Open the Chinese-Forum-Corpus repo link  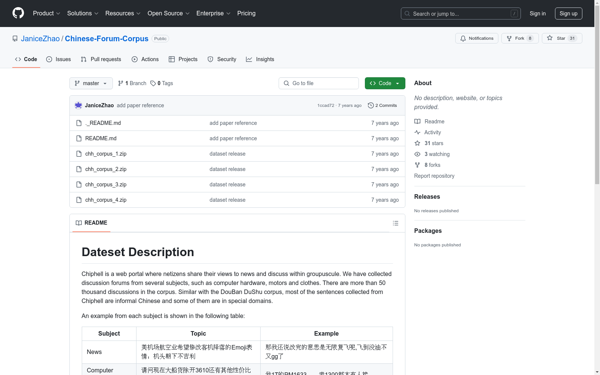click(x=106, y=39)
